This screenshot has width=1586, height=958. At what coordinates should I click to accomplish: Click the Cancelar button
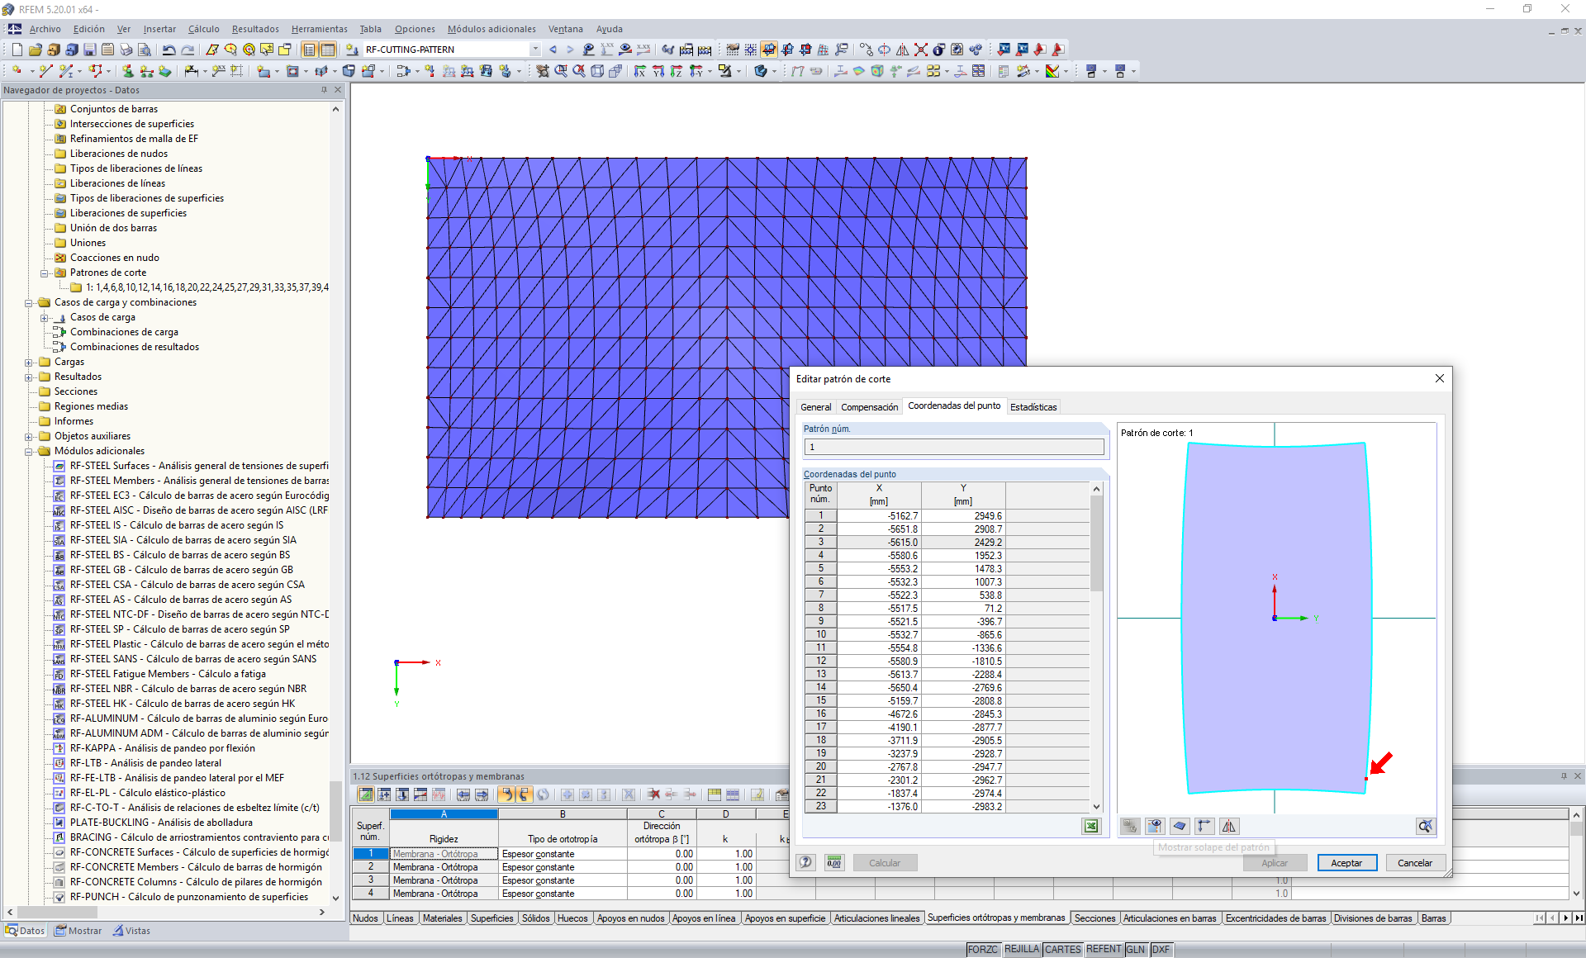coord(1414,862)
